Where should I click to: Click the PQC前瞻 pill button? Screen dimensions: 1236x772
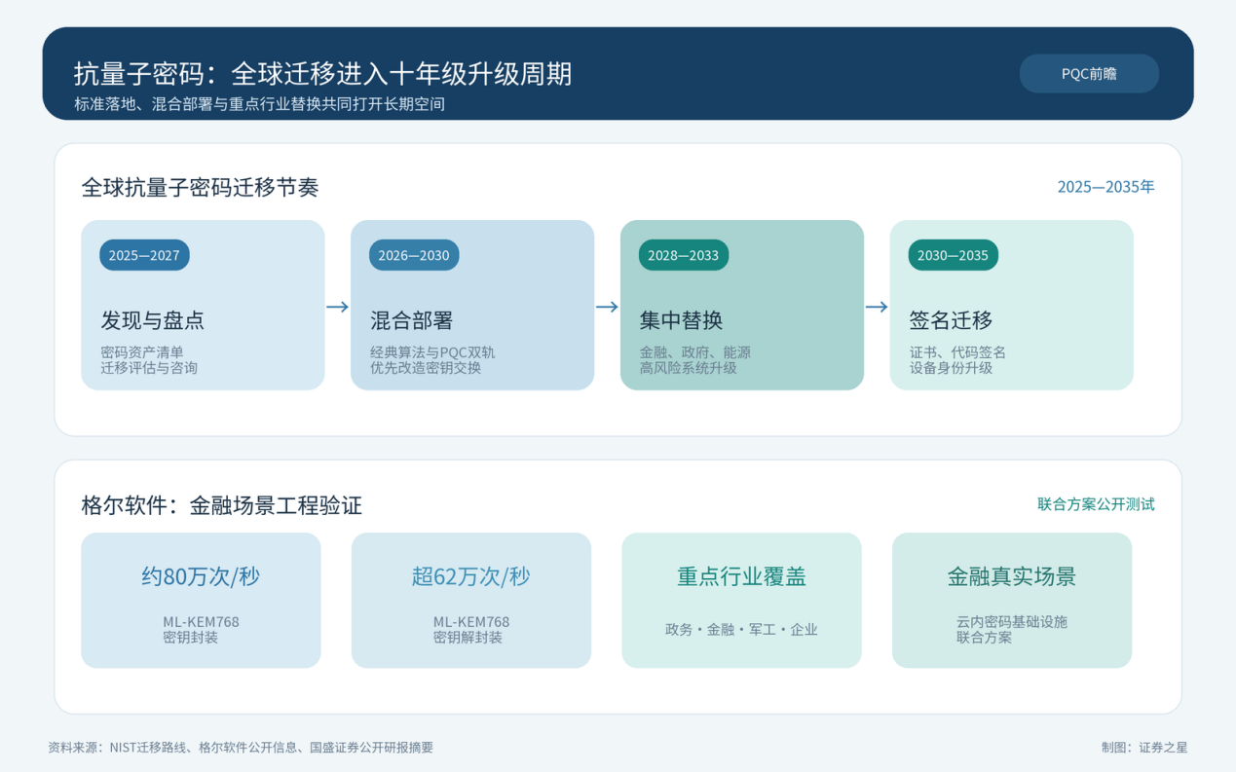point(1089,74)
